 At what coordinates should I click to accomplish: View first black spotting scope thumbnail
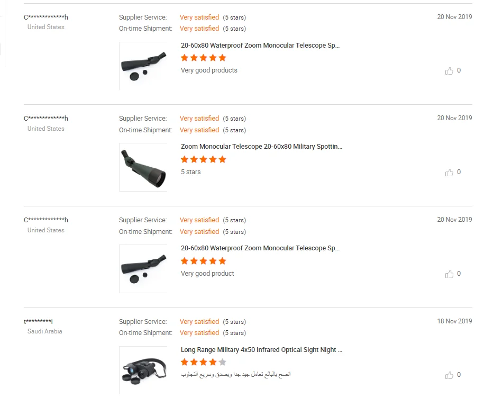click(x=143, y=66)
